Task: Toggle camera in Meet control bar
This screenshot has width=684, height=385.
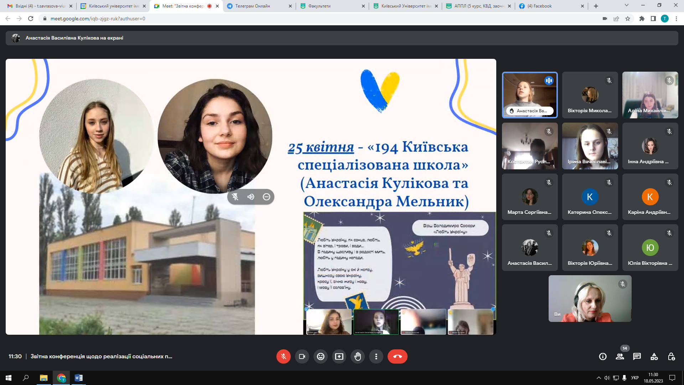Action: click(302, 356)
